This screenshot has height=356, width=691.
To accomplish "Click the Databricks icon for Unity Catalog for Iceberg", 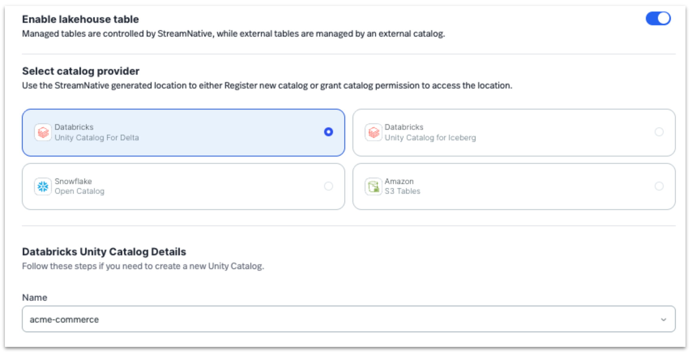I will click(x=373, y=132).
